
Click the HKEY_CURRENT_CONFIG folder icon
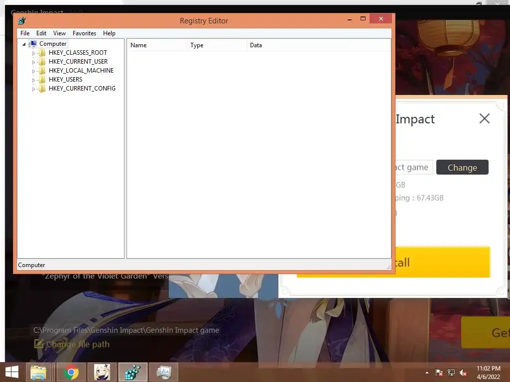[42, 89]
